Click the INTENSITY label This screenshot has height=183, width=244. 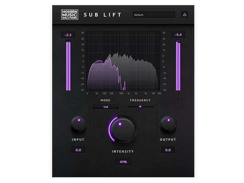(x=123, y=152)
